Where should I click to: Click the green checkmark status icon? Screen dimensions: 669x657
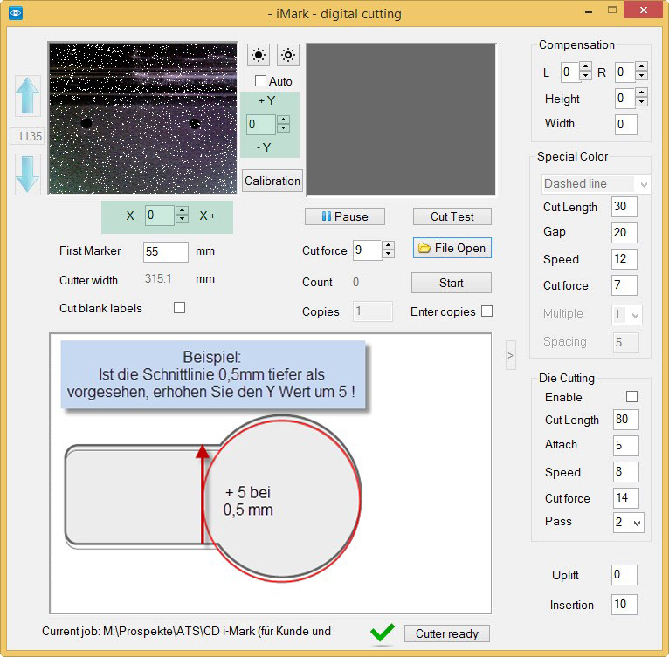click(x=383, y=633)
